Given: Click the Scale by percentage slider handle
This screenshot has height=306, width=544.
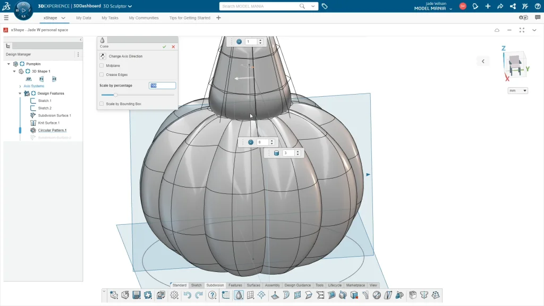Looking at the screenshot, I should click(116, 95).
